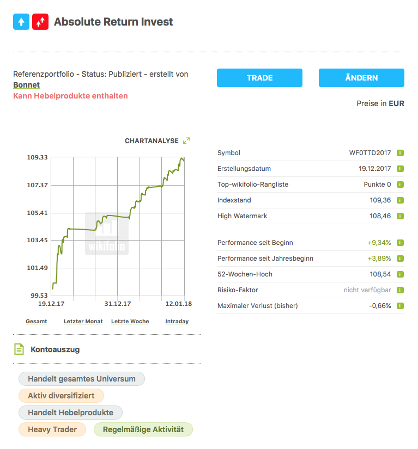Select Letzter Monat chart range
Image resolution: width=418 pixels, height=449 pixels.
(83, 322)
